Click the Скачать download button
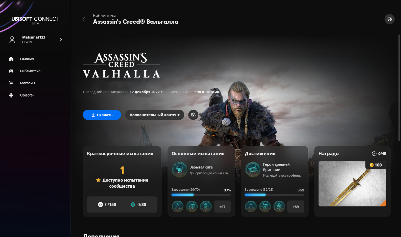 [102, 115]
